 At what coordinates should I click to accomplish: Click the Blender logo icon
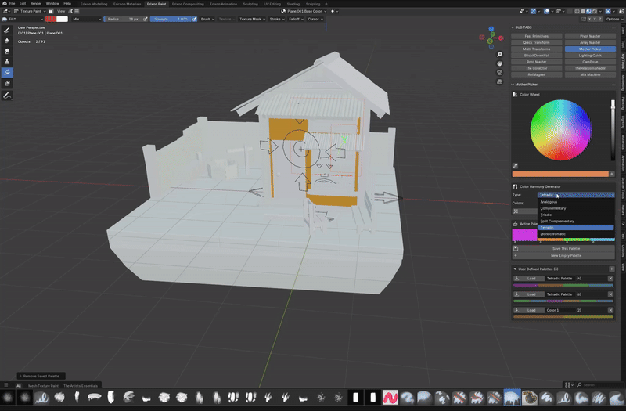[5, 4]
